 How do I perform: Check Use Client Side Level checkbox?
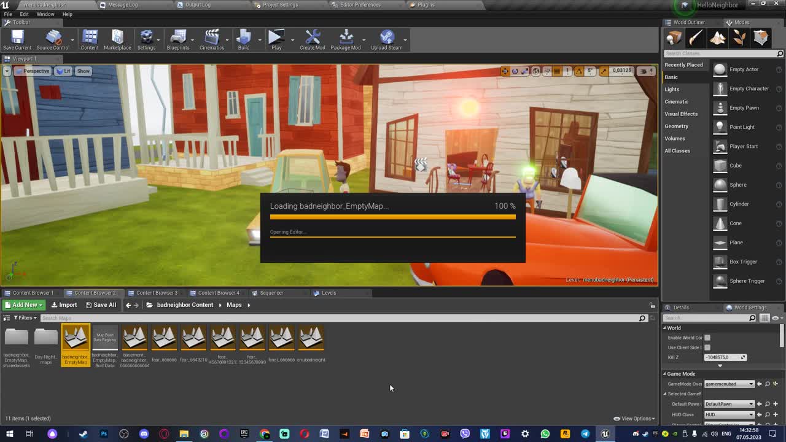(707, 347)
